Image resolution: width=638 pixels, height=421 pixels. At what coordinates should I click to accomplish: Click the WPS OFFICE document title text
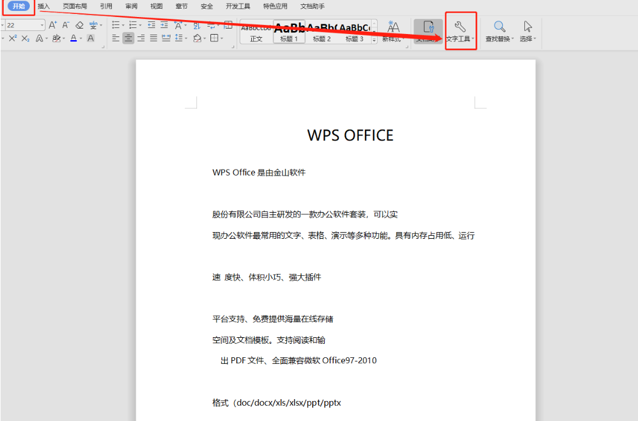coord(350,135)
